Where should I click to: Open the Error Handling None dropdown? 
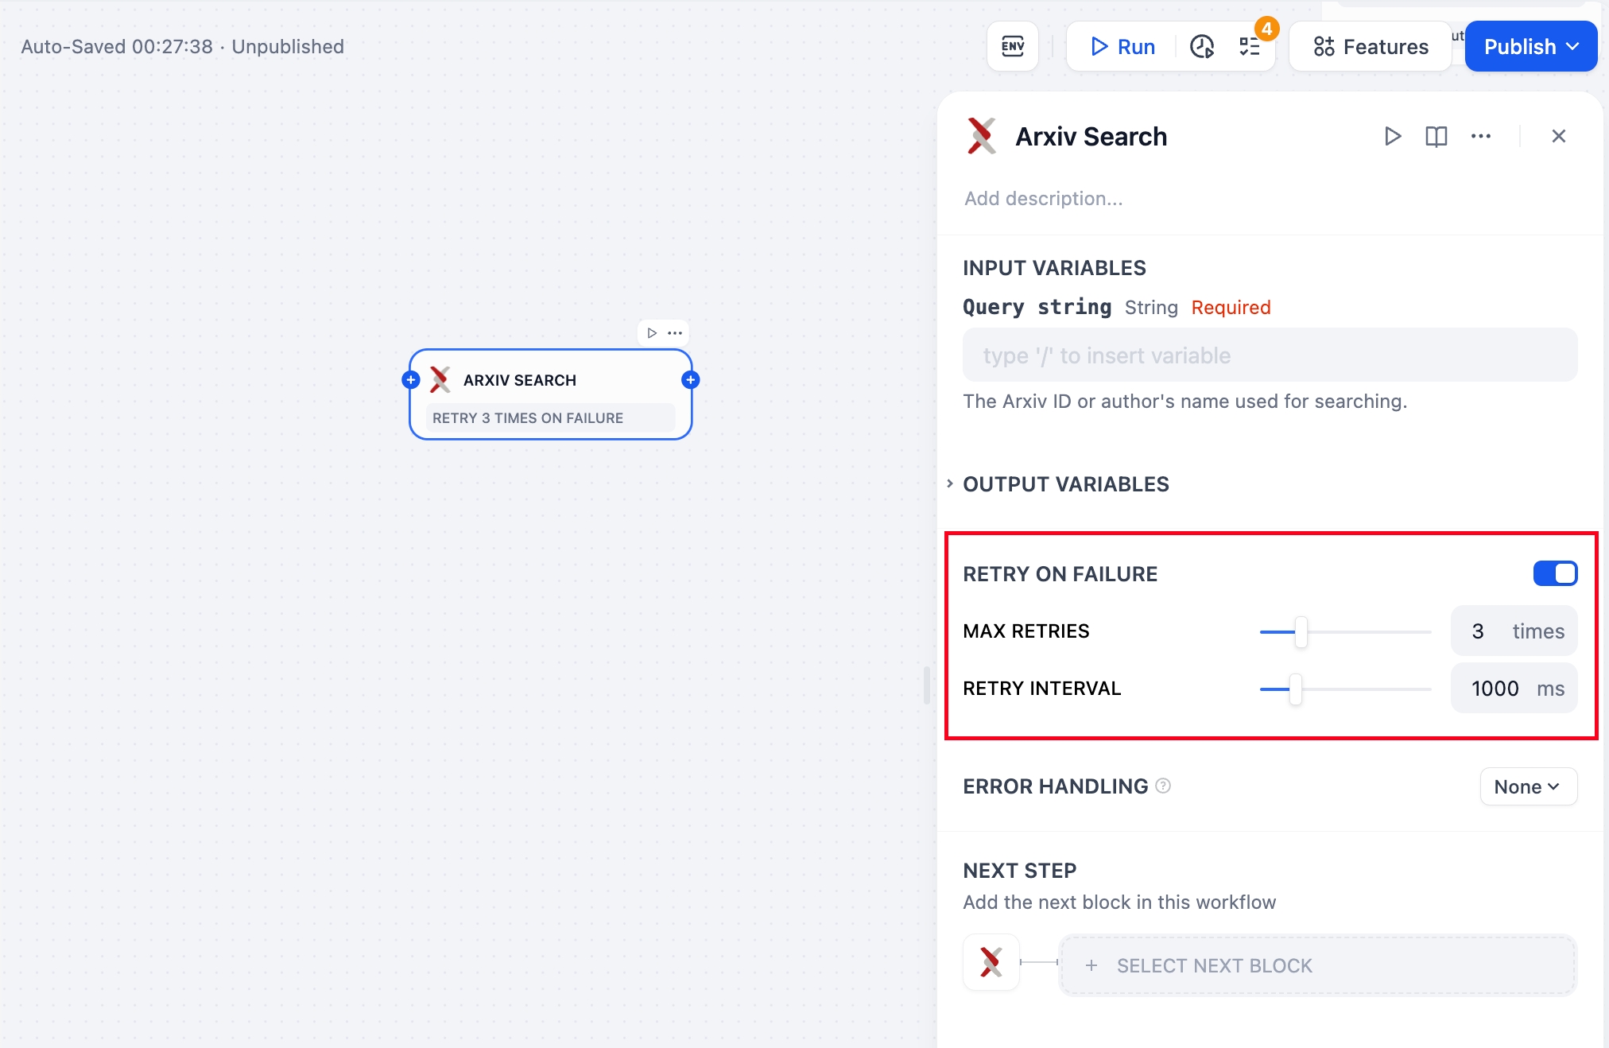pyautogui.click(x=1527, y=786)
